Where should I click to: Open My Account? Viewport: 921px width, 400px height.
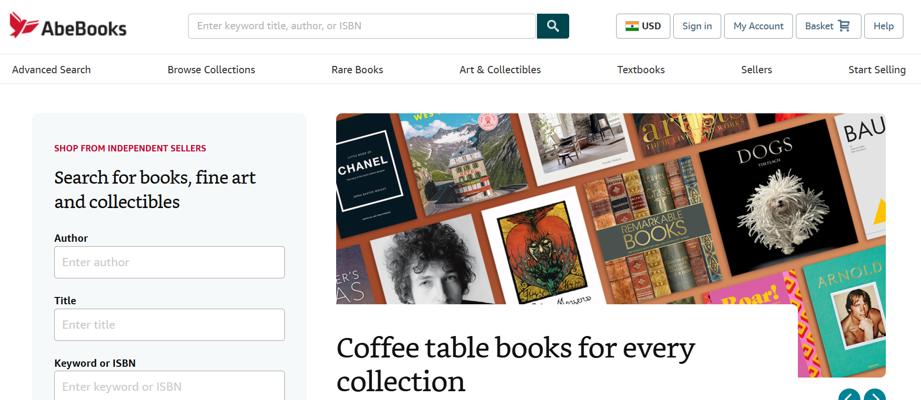point(758,26)
